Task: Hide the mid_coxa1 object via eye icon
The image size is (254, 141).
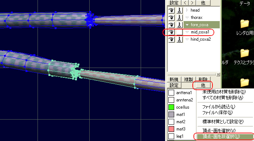Action: pyautogui.click(x=171, y=32)
